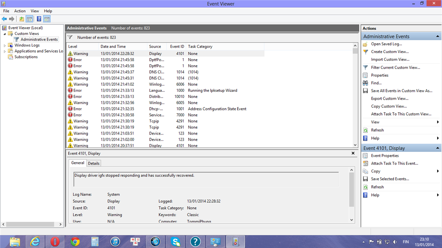This screenshot has width=442, height=248.
Task: Sort events by Source column header
Action: pos(156,47)
